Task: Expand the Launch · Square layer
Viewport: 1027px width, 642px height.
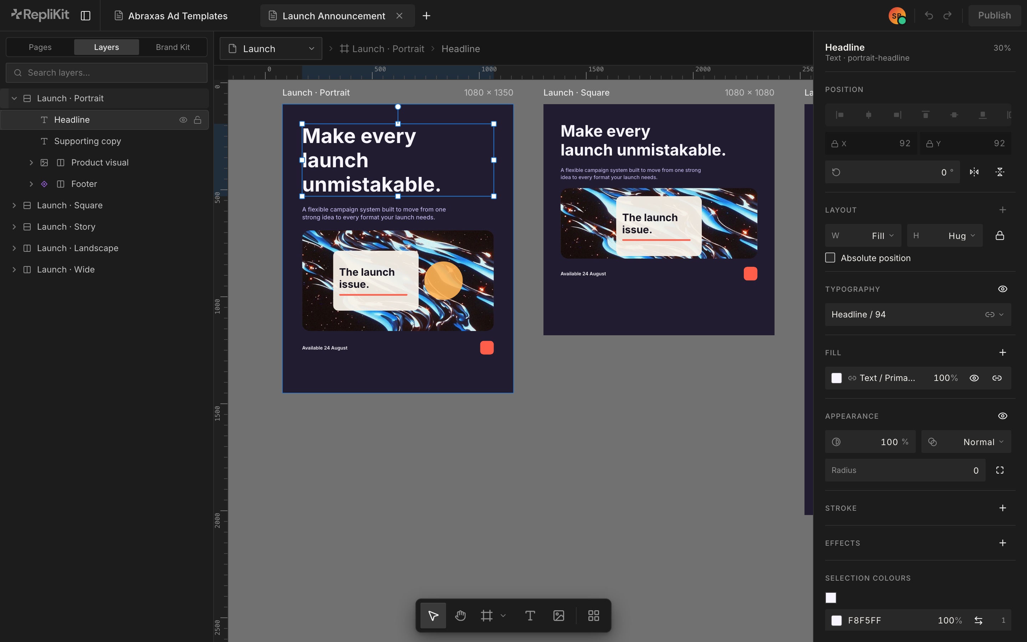Action: 14,205
